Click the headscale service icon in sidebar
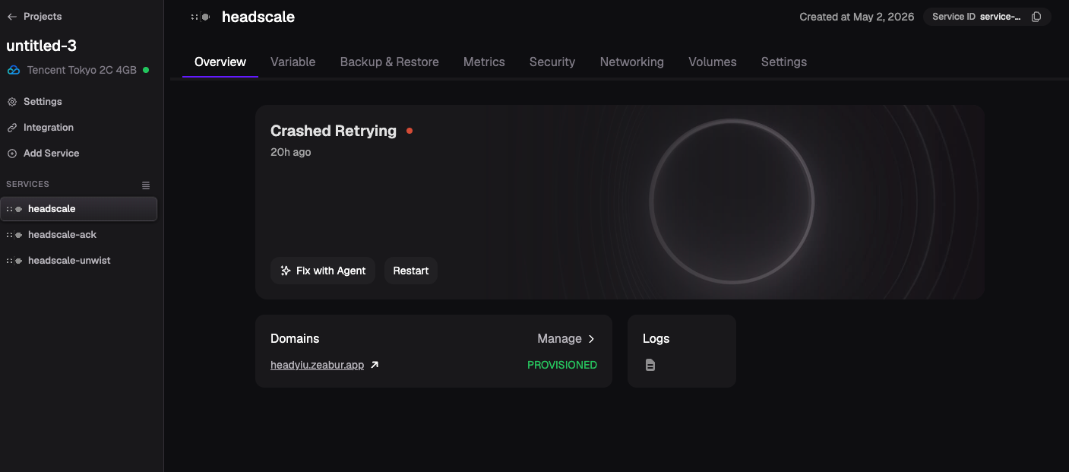Viewport: 1069px width, 472px height. [14, 209]
